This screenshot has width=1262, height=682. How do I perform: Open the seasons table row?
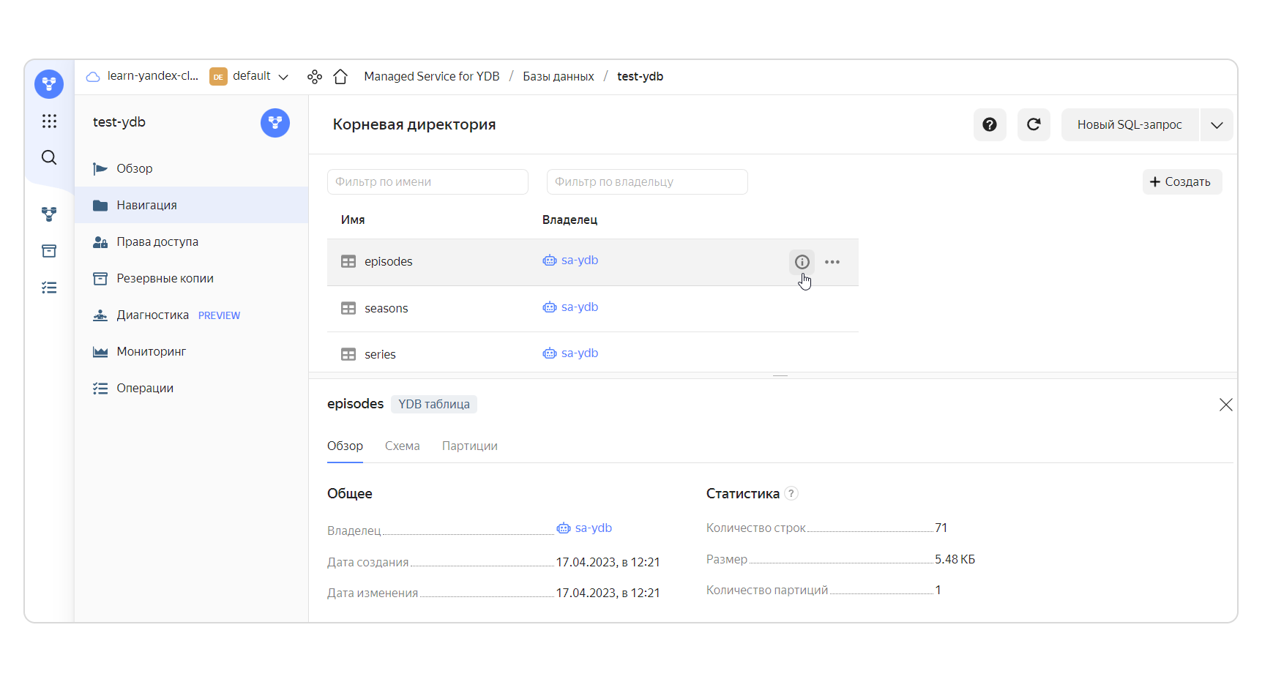point(593,308)
